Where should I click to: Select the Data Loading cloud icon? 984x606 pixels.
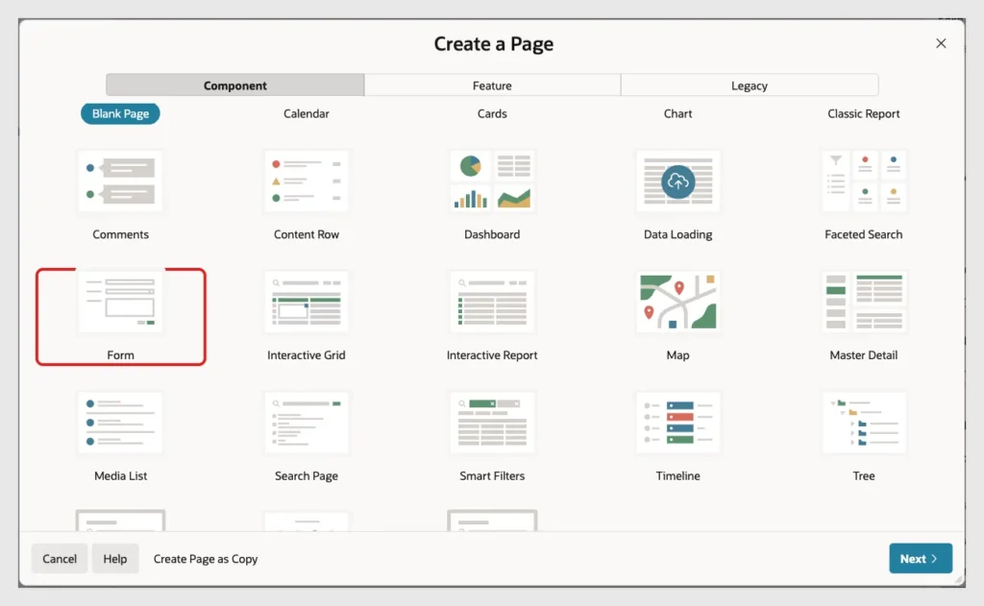[x=677, y=182]
